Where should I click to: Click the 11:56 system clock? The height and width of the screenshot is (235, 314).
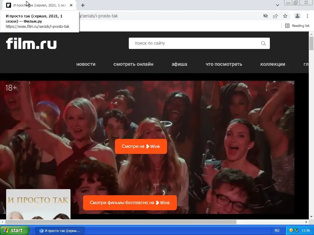coord(306,231)
